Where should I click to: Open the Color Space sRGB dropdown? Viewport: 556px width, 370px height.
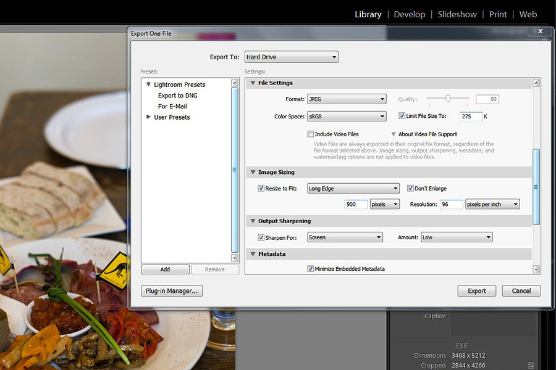coord(347,116)
